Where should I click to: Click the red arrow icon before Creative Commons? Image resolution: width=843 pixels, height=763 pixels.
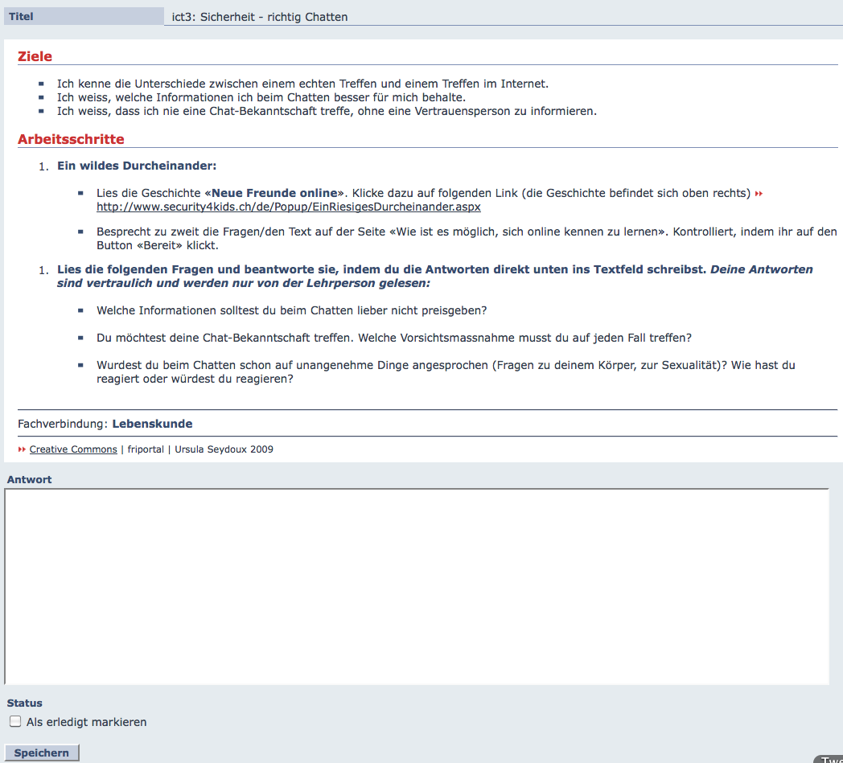pos(22,449)
